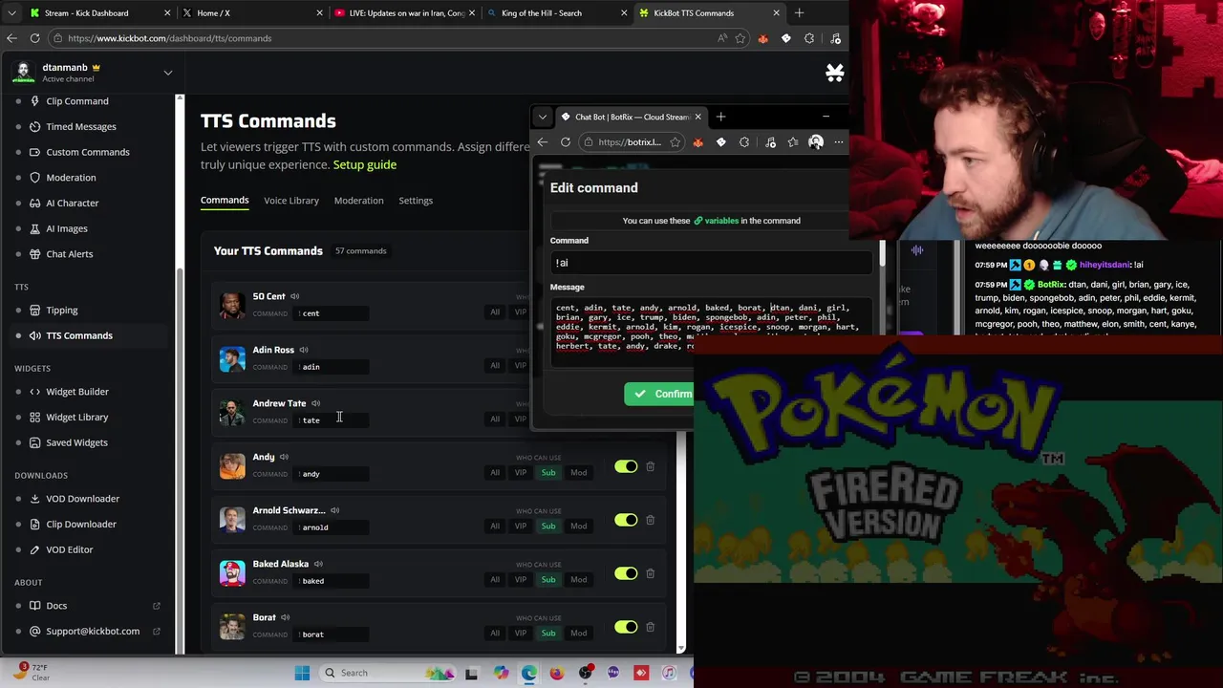Viewport: 1223px width, 688px height.
Task: Click the Command input containing !ai
Action: [x=713, y=263]
